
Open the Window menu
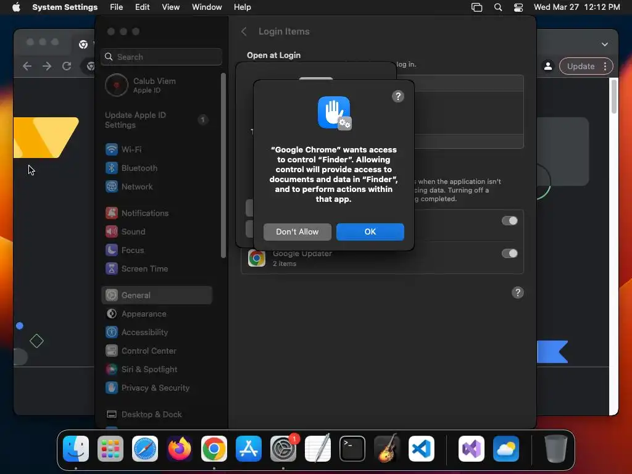coord(207,7)
